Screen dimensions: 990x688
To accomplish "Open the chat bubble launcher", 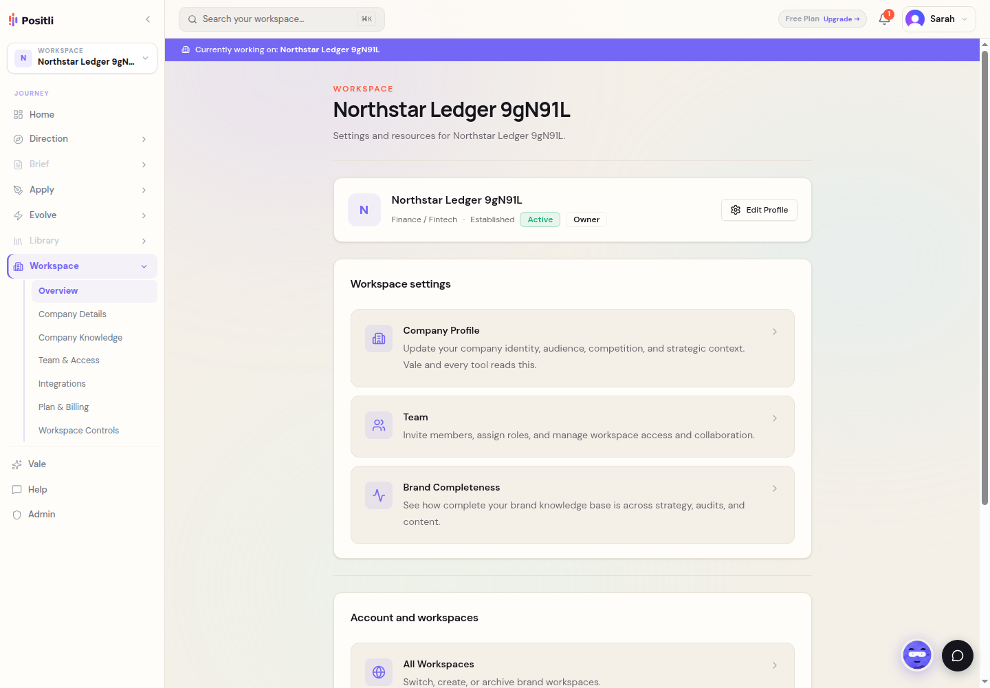I will tap(958, 656).
